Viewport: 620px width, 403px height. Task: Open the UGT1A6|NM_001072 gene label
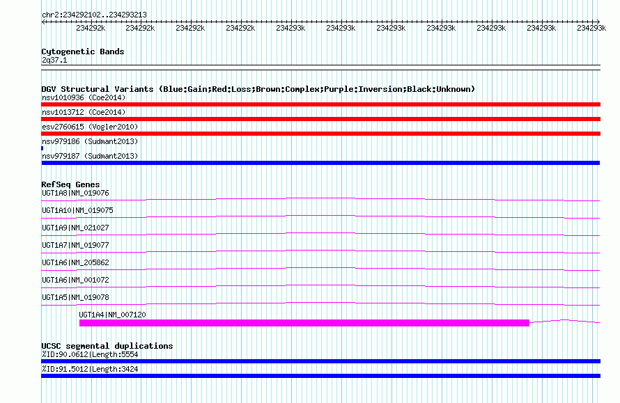coord(75,280)
